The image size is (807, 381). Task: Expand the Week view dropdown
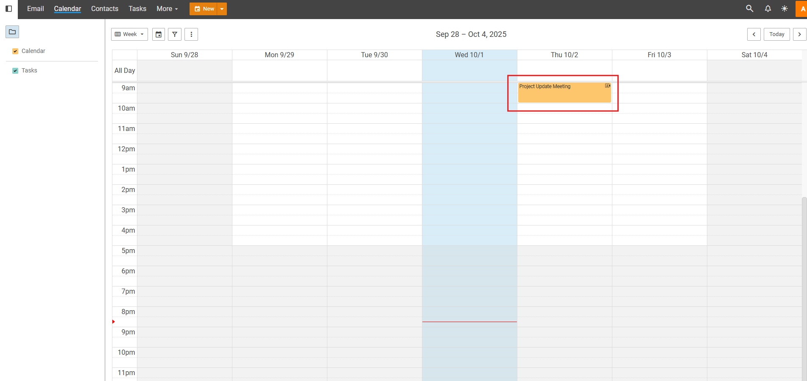pos(129,34)
